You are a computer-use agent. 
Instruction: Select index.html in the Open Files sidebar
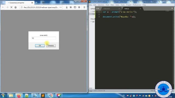pos(92,11)
